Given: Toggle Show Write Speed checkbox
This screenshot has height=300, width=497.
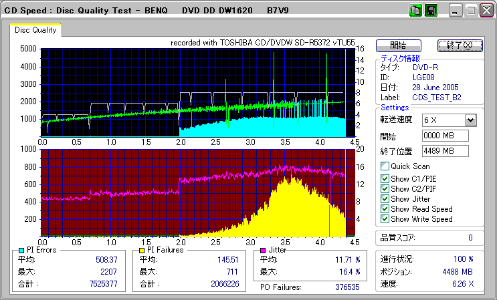Looking at the screenshot, I should (385, 219).
